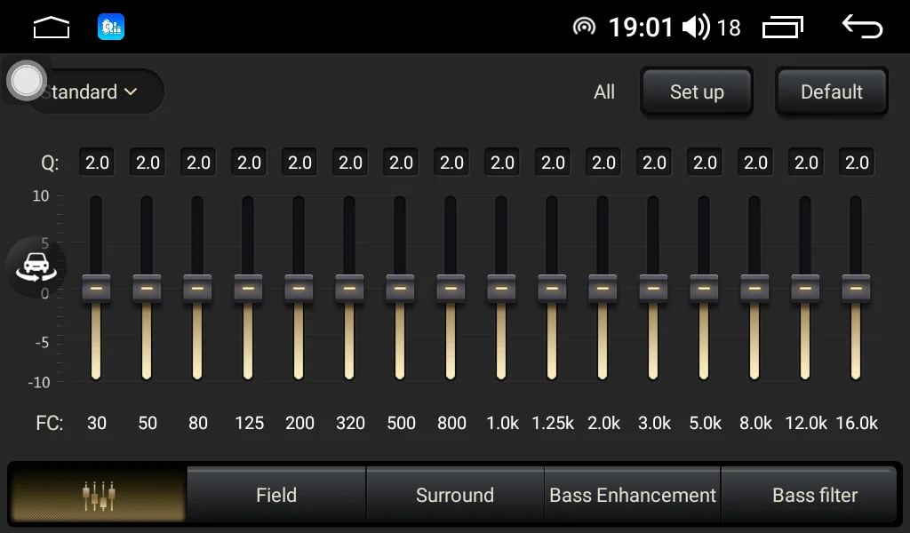Tap the home icon in status bar

point(52,28)
